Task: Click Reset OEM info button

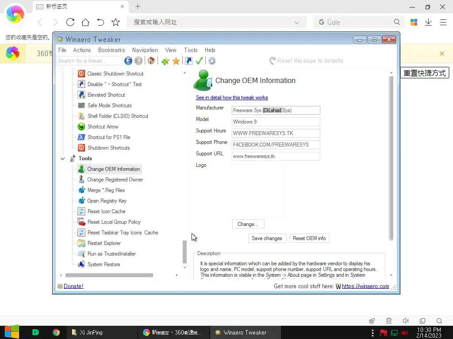Action: coord(309,238)
